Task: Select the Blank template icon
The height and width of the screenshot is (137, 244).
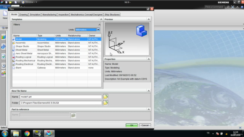Action: pyautogui.click(x=14, y=68)
